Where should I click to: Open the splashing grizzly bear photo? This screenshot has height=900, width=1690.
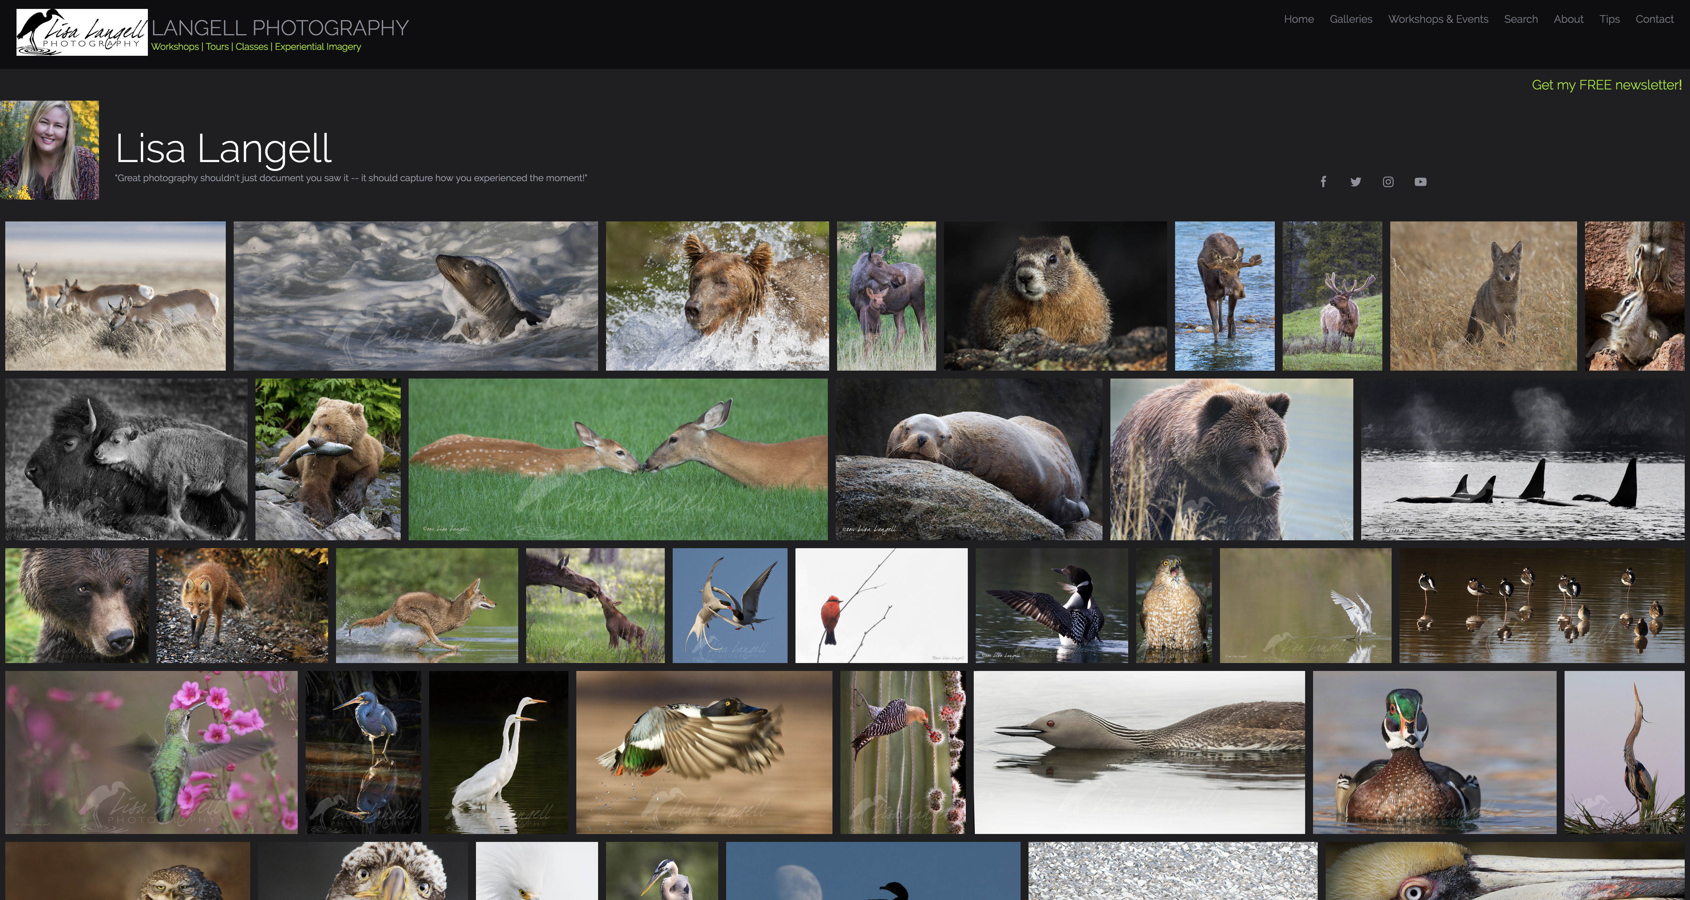click(x=717, y=296)
